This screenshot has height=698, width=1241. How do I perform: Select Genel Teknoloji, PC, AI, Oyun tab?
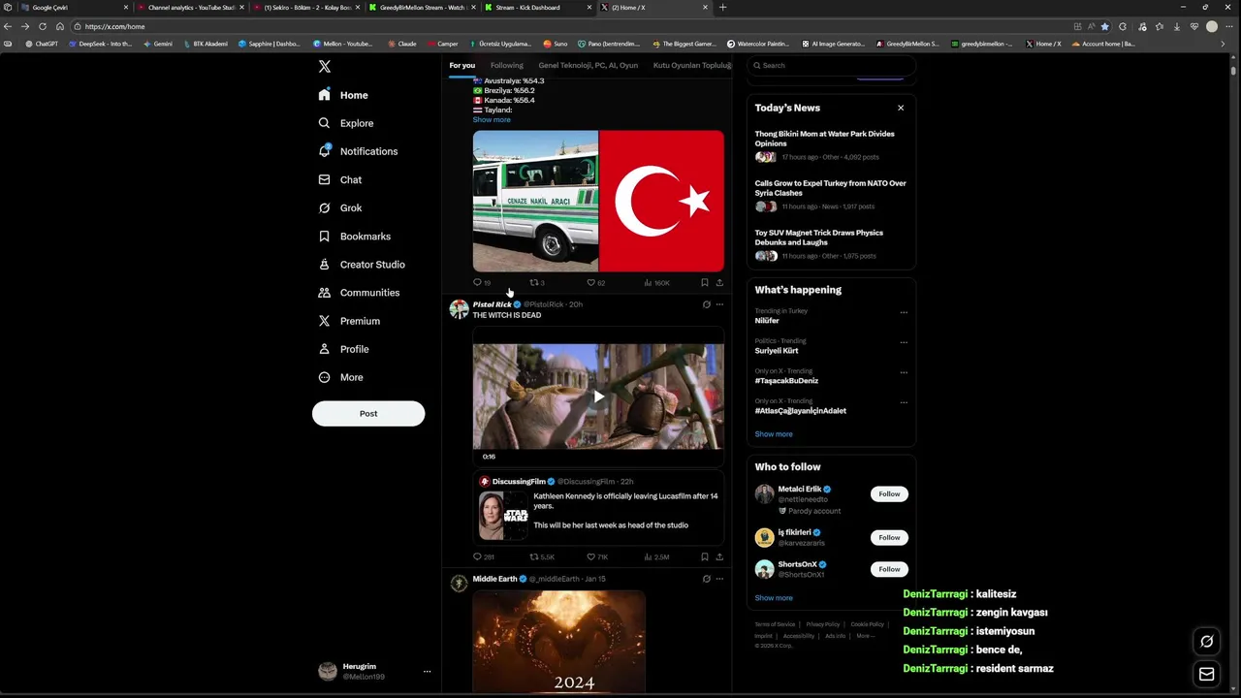pos(588,65)
